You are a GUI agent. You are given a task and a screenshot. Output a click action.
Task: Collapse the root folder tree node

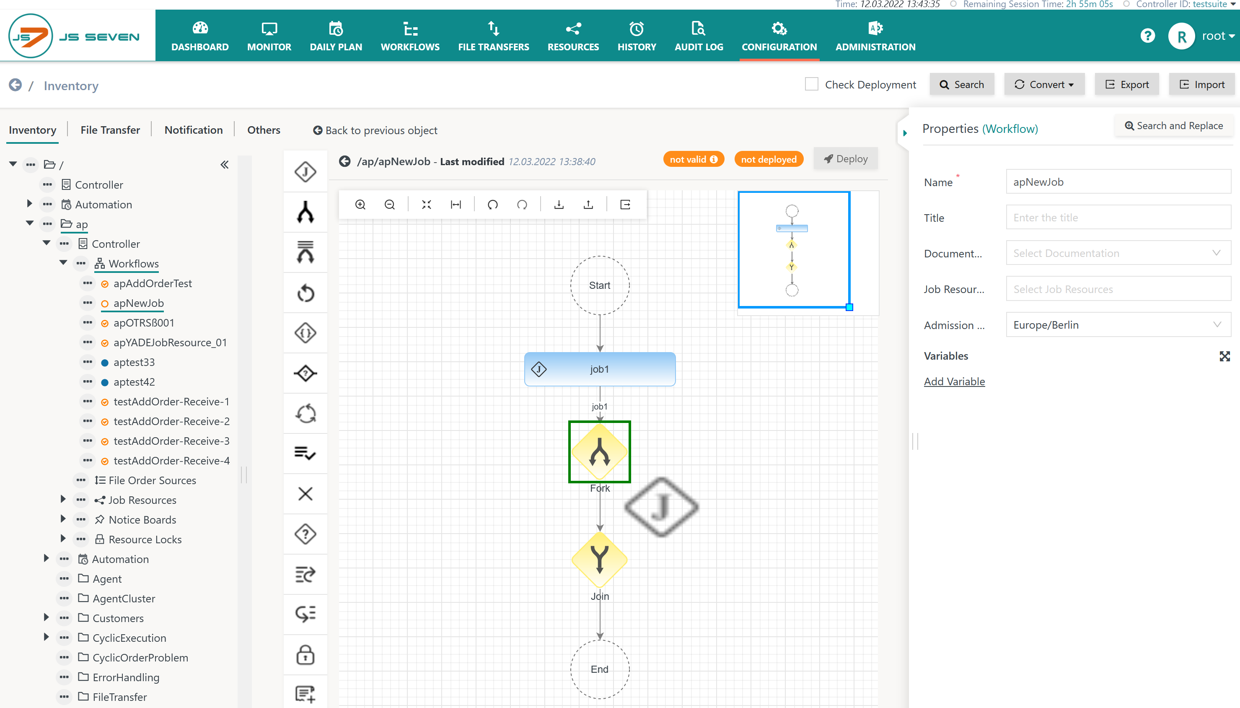[13, 164]
